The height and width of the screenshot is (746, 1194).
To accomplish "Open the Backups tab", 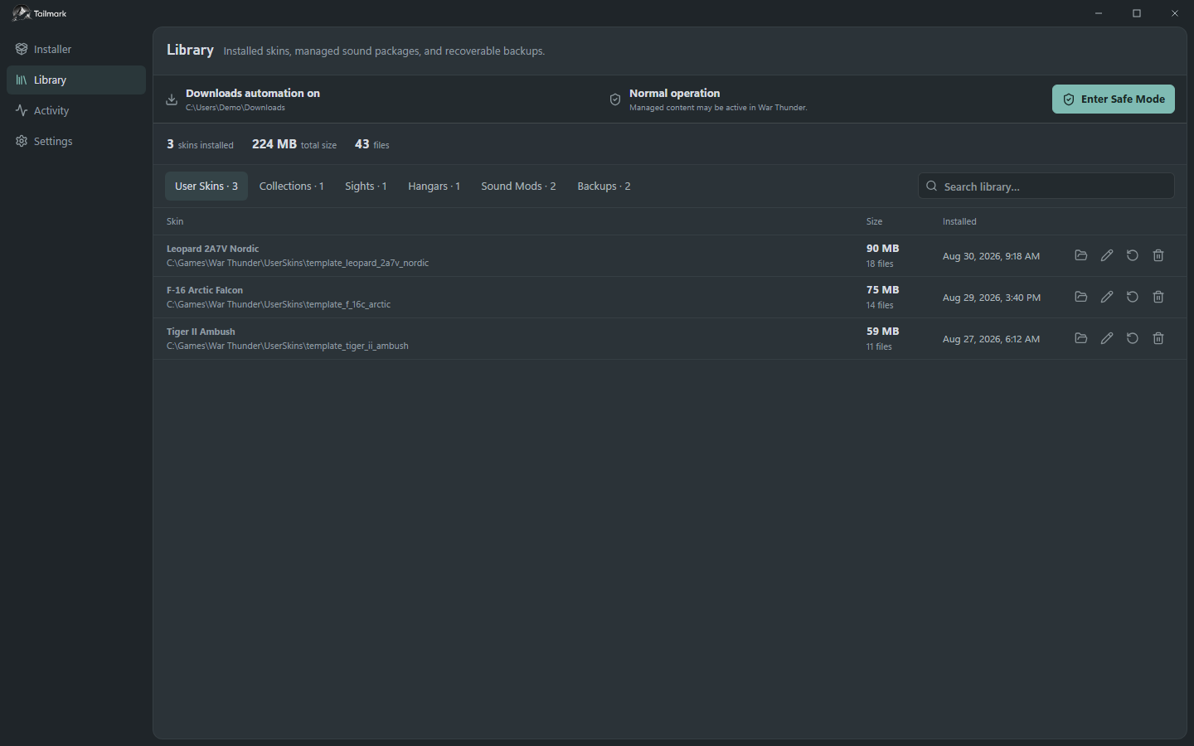I will [604, 186].
